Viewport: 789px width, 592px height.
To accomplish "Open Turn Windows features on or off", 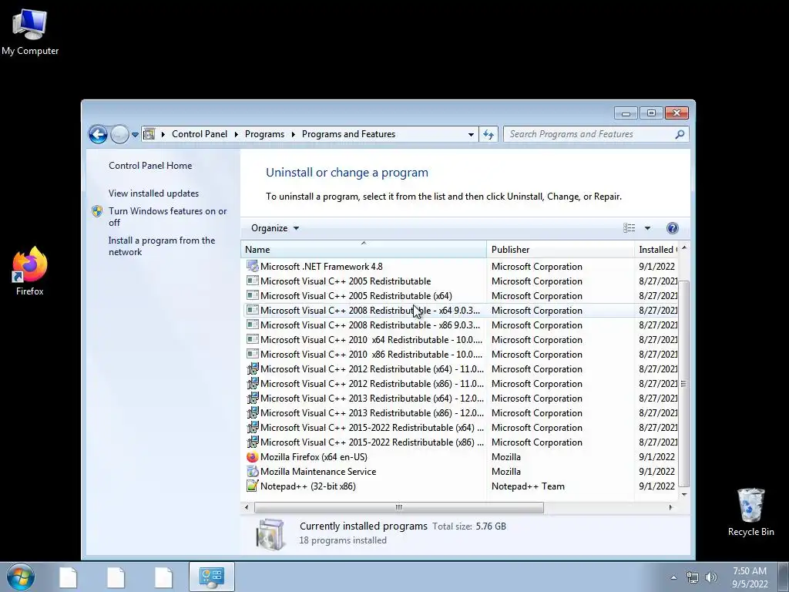I will point(167,217).
